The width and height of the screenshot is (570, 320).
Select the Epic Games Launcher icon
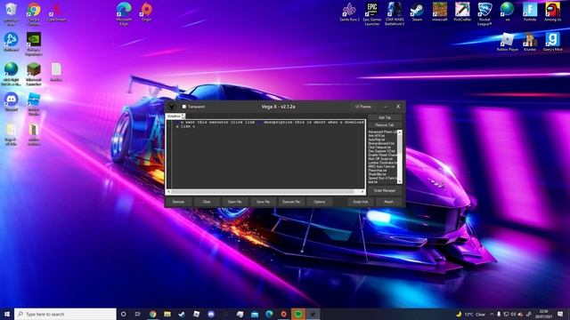(372, 14)
